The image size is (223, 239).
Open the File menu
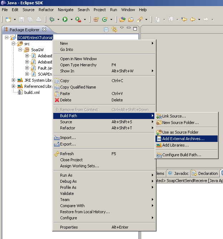tap(5, 10)
